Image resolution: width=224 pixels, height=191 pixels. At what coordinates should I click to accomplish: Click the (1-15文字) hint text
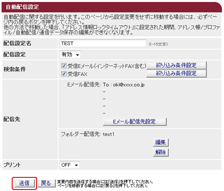point(158,44)
